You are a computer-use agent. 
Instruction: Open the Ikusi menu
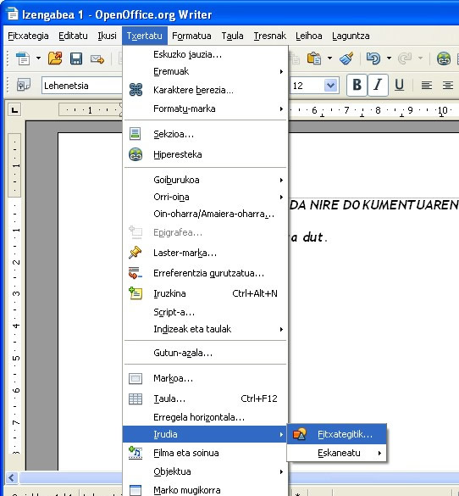(x=107, y=36)
